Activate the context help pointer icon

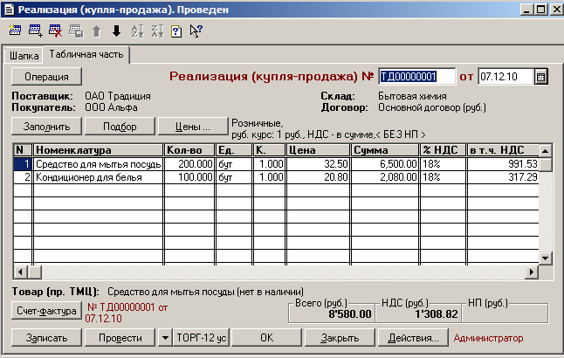[x=196, y=31]
